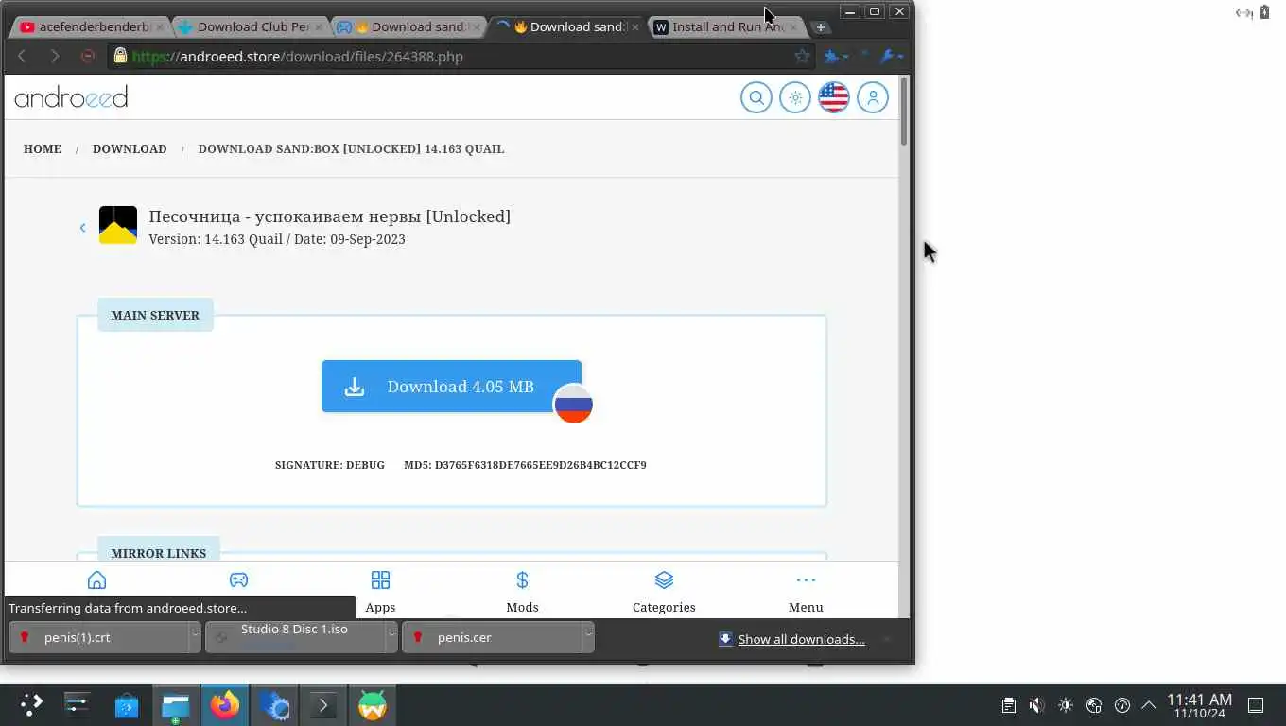Click the Download 4.05 MB button
This screenshot has height=726, width=1286.
click(451, 386)
